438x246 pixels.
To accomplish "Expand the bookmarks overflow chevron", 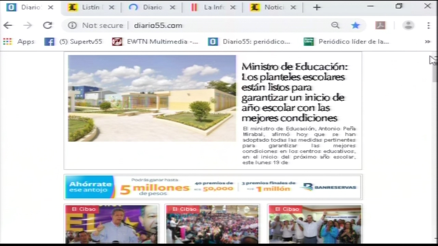I will click(427, 41).
